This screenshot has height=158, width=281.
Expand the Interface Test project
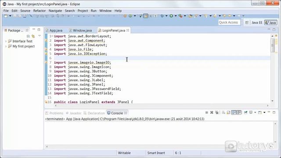point(6,41)
